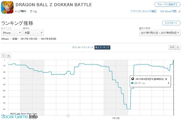Click the Dragon Ball Z Dokkan Battle app icon
Screen dimensions: 182x120
tap(7, 7)
